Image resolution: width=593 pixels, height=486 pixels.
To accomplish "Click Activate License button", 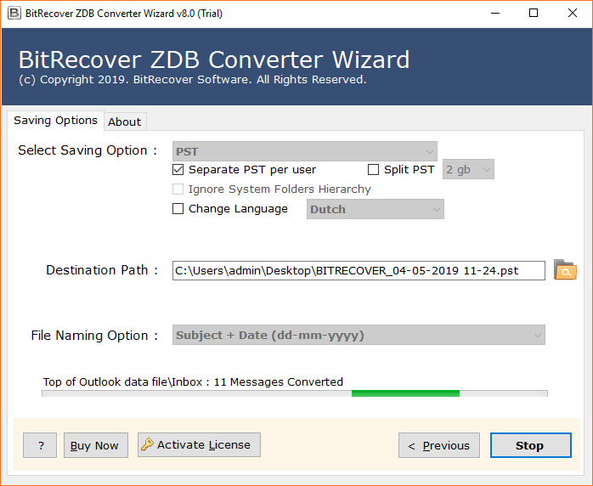I will (x=199, y=444).
